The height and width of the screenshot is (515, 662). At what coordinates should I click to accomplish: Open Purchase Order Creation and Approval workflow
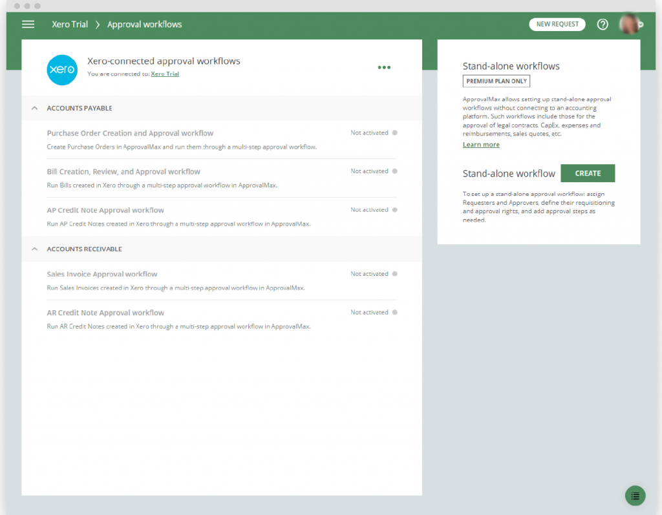point(130,133)
